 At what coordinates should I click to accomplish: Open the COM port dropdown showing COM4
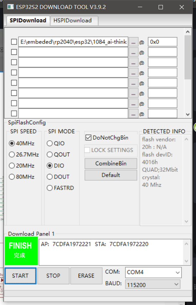coord(153,272)
